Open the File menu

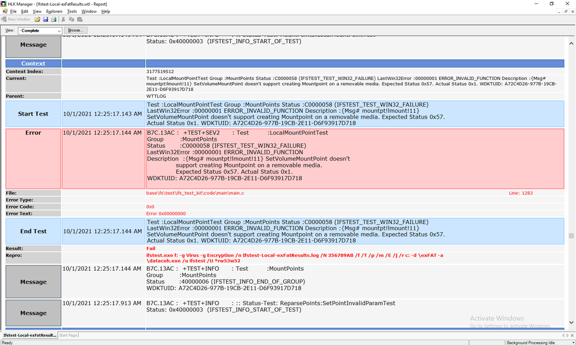[x=13, y=12]
